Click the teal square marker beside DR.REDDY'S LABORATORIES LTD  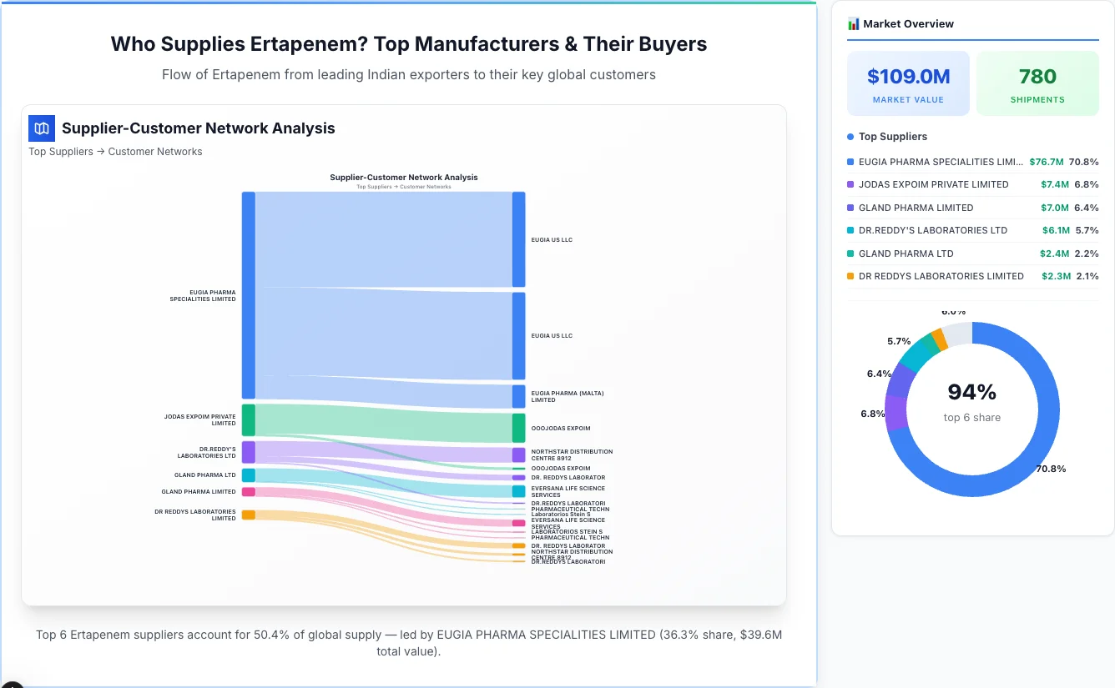(x=850, y=230)
